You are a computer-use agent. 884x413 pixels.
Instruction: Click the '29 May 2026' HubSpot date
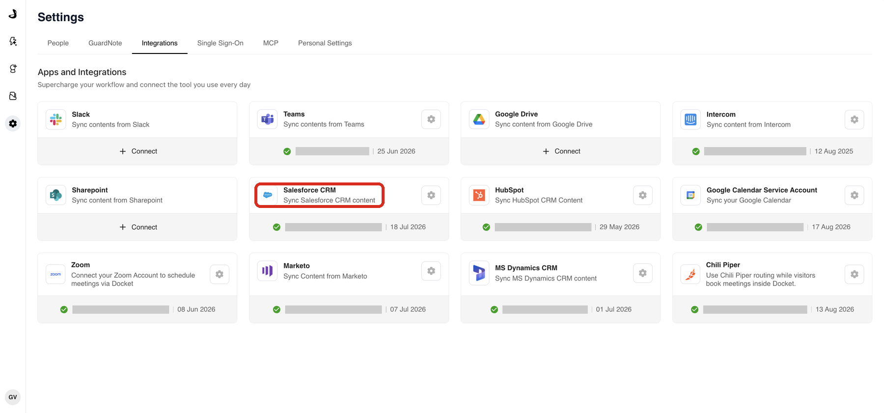[x=619, y=227]
